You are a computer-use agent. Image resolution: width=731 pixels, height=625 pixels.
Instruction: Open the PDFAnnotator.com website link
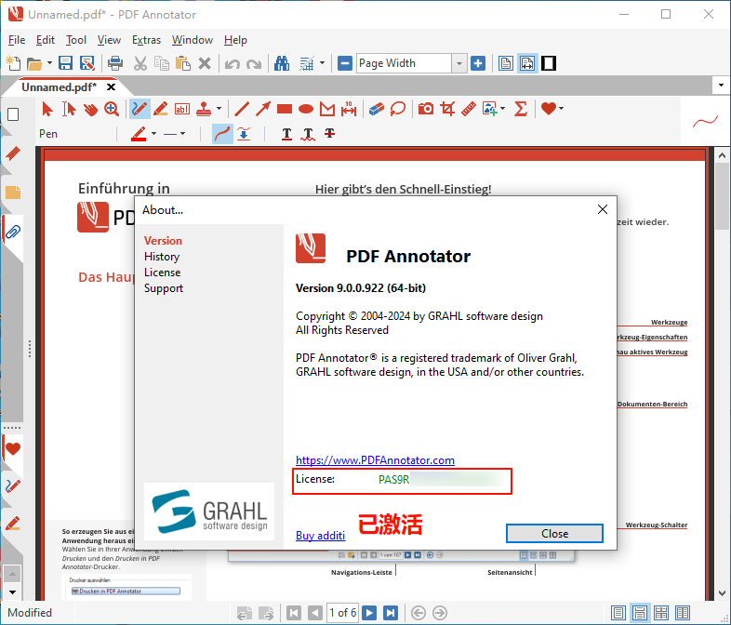tap(375, 460)
